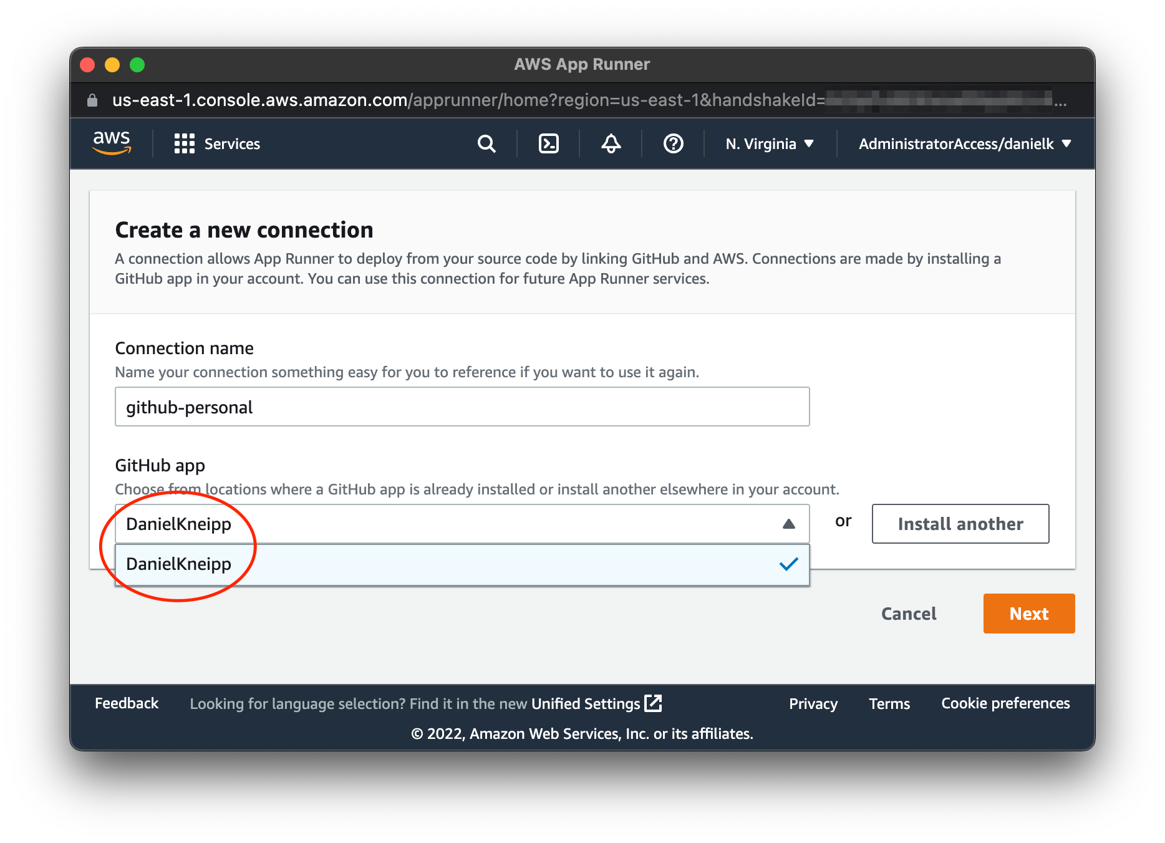Click the Cancel button
The height and width of the screenshot is (843, 1165).
909,614
